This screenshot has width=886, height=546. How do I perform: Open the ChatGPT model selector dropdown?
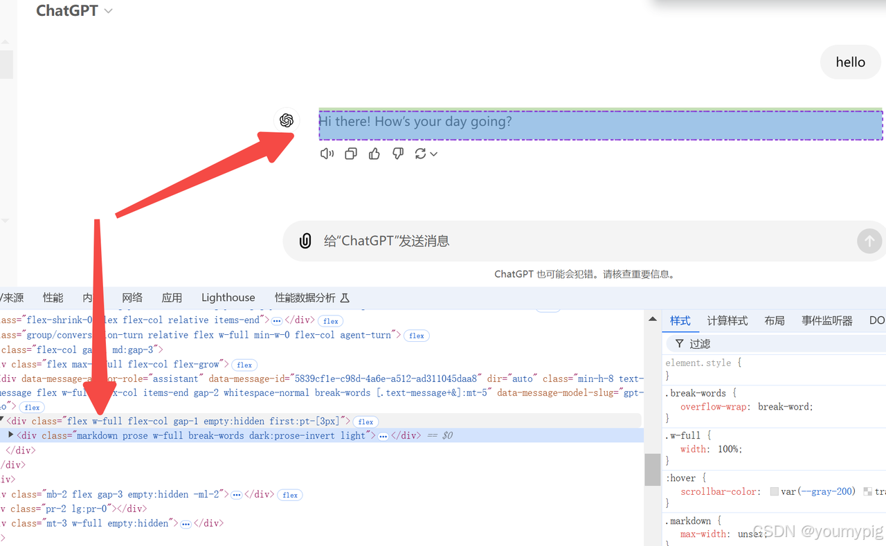pyautogui.click(x=74, y=10)
